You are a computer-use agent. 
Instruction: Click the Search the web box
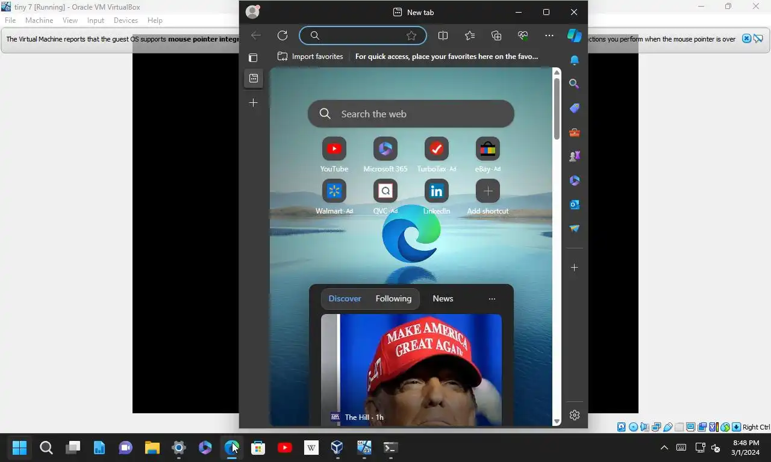411,114
